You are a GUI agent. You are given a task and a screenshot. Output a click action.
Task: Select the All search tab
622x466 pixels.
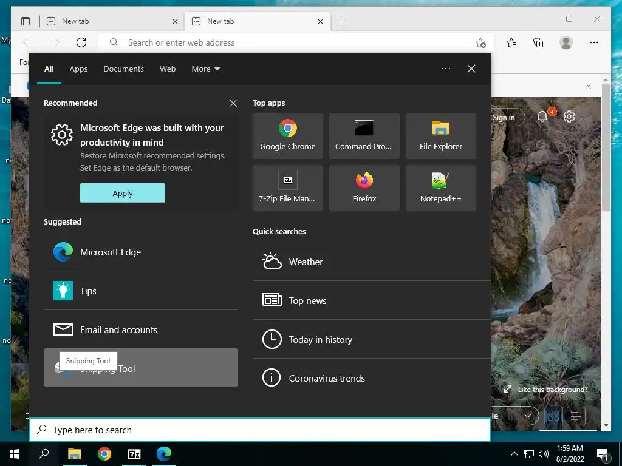(49, 69)
